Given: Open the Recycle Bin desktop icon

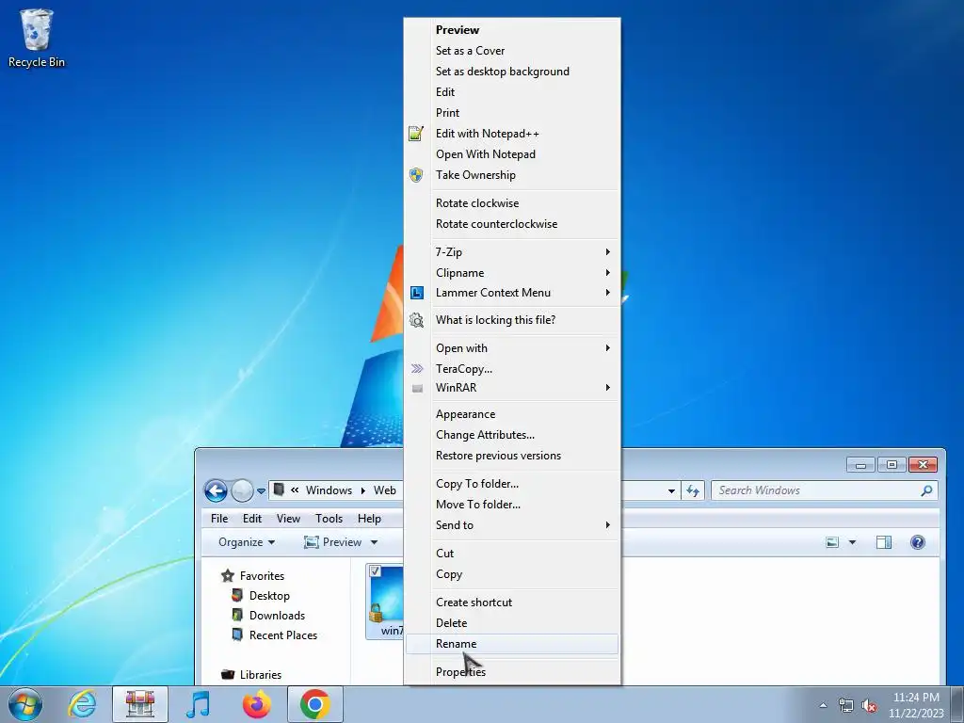Looking at the screenshot, I should coord(37,38).
